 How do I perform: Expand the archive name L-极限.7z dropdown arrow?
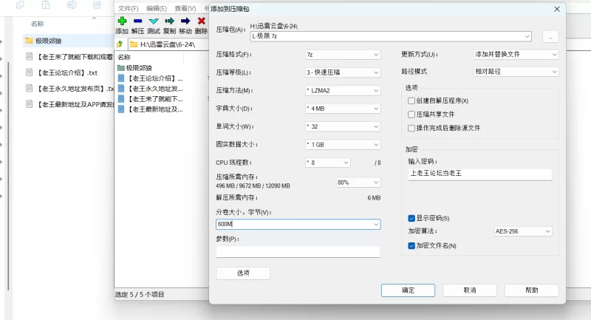527,36
